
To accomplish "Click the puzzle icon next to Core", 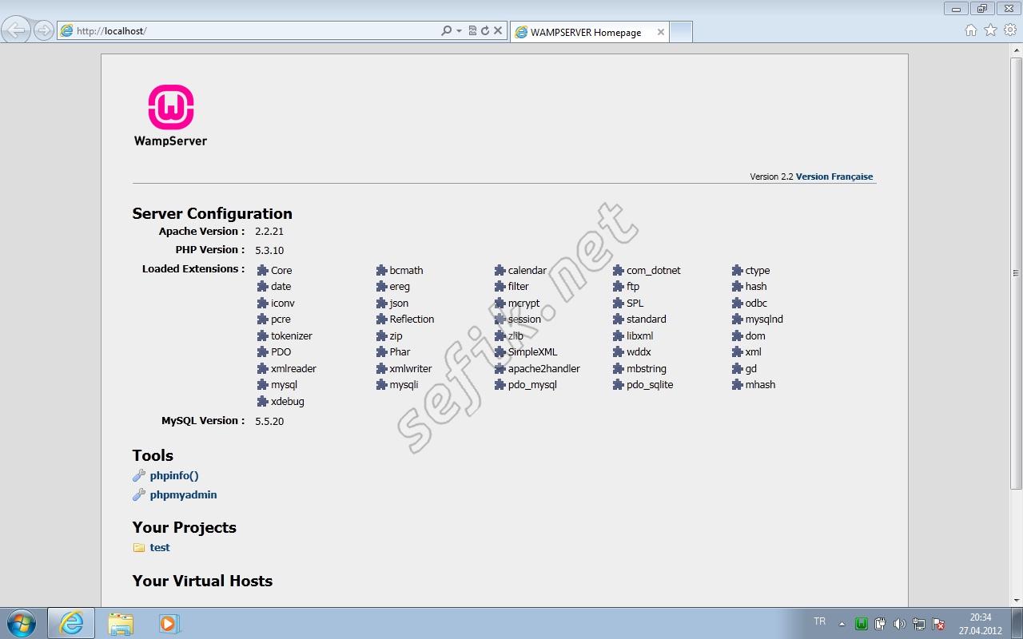I will click(263, 270).
